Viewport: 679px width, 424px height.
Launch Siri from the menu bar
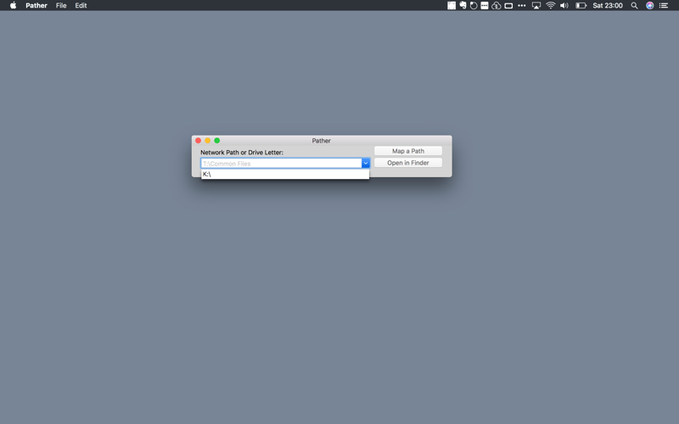[x=649, y=6]
